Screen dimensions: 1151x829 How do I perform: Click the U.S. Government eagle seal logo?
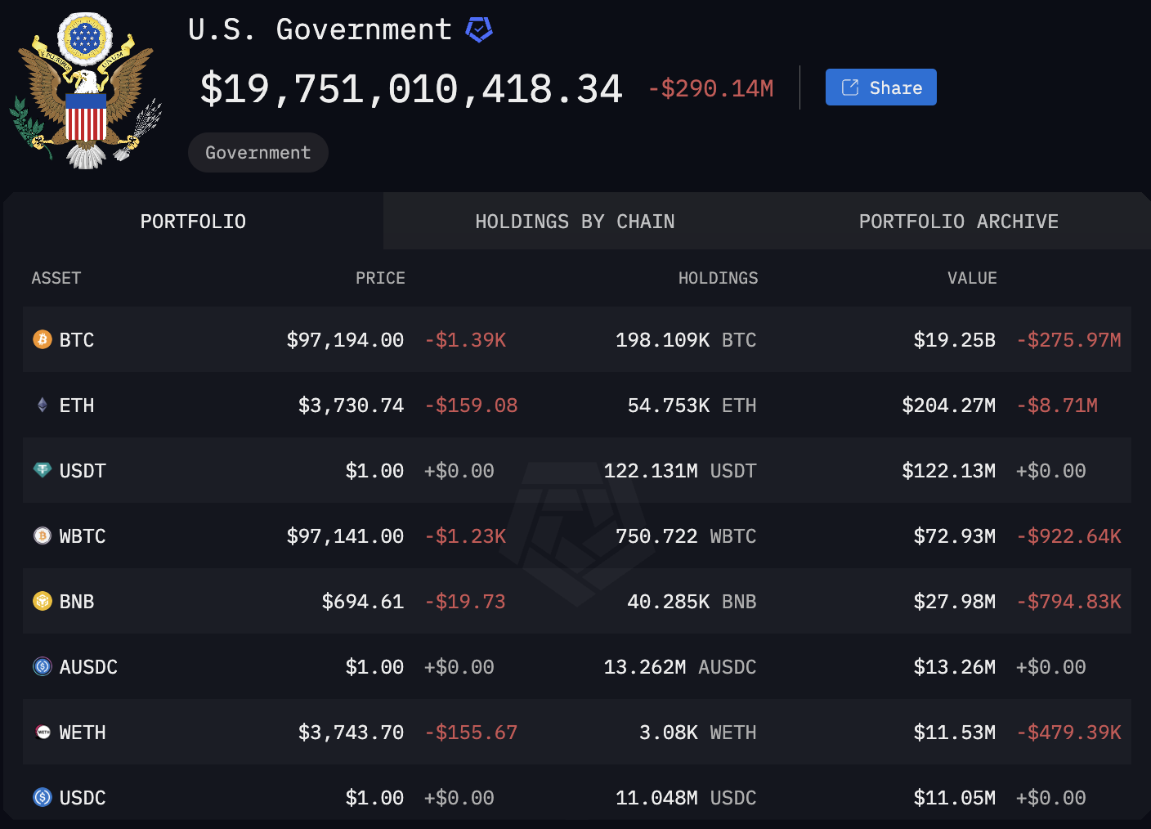tap(86, 90)
